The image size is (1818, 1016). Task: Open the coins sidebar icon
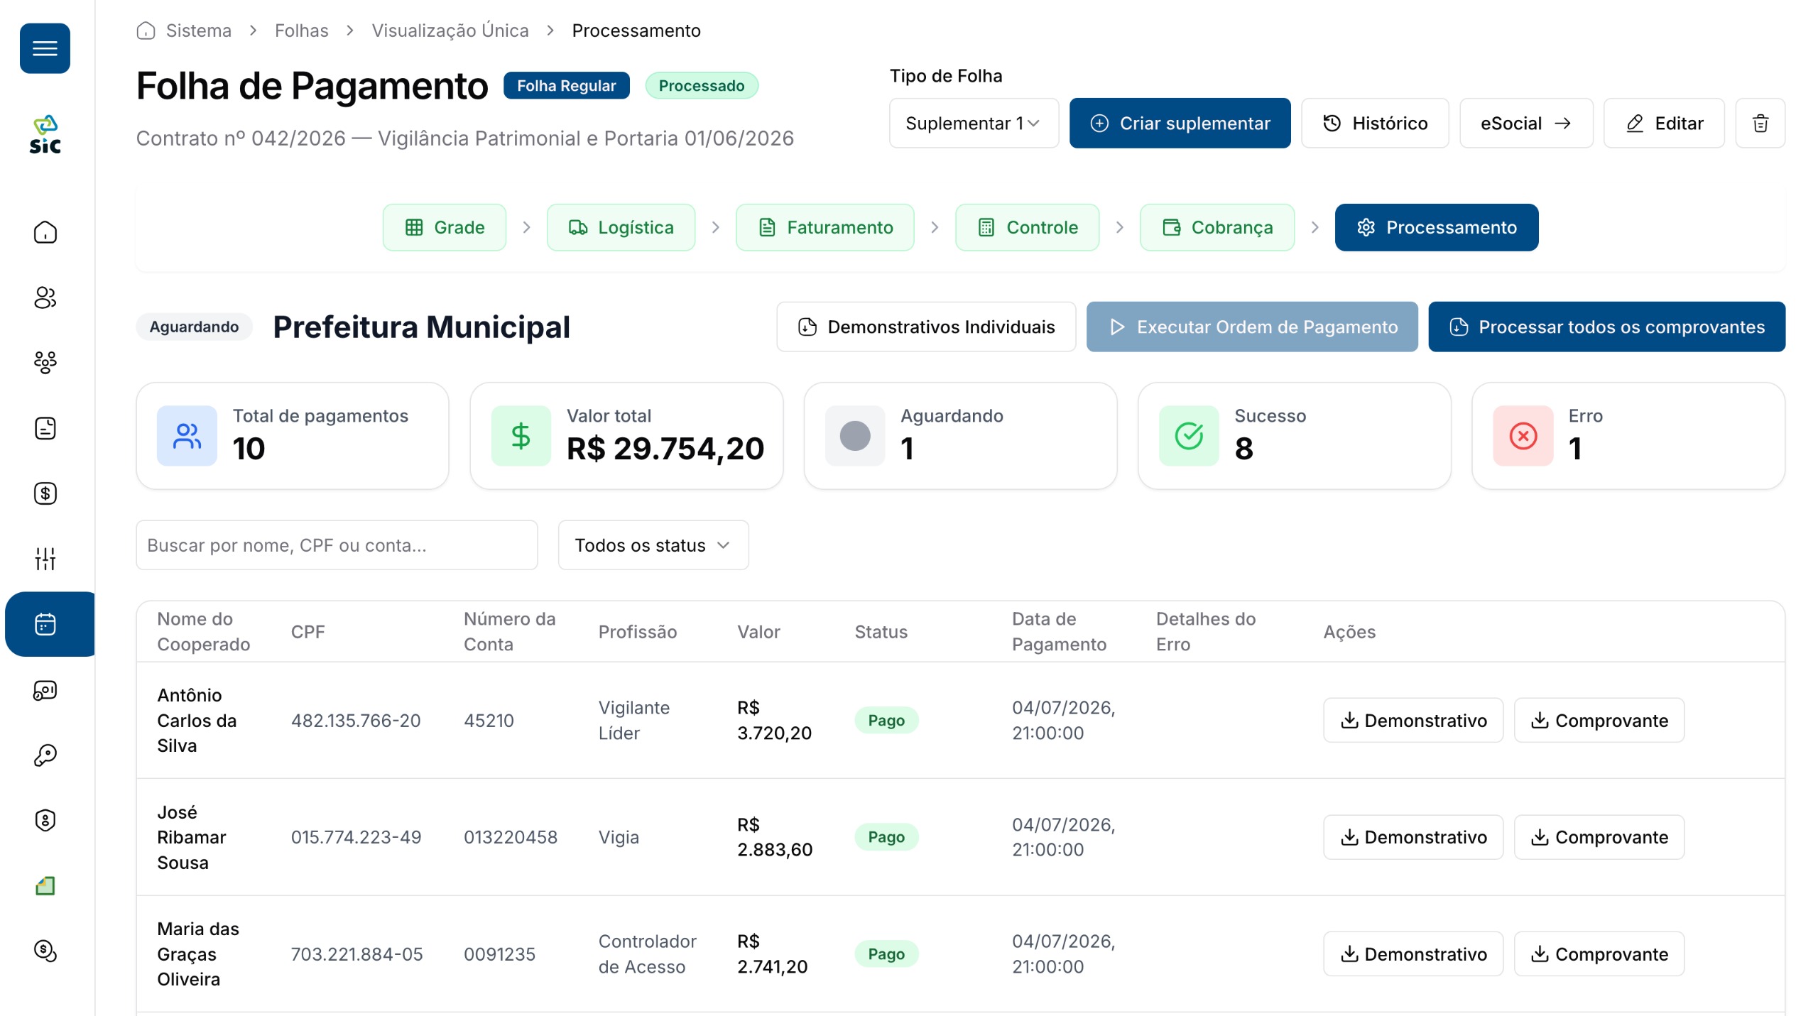tap(45, 951)
